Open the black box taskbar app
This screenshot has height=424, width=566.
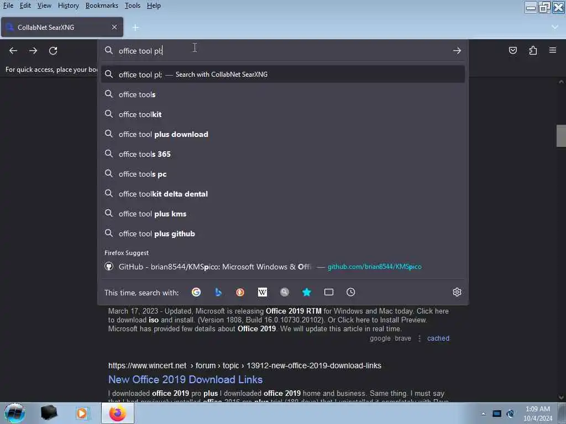tap(49, 413)
